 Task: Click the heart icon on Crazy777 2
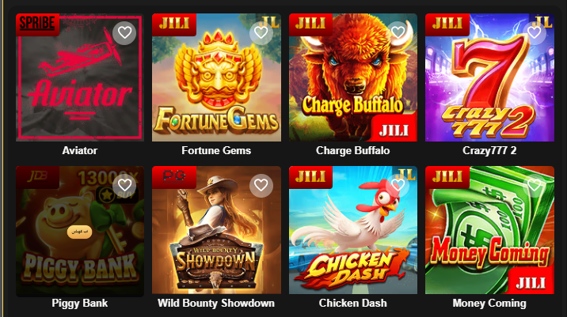[x=535, y=33]
